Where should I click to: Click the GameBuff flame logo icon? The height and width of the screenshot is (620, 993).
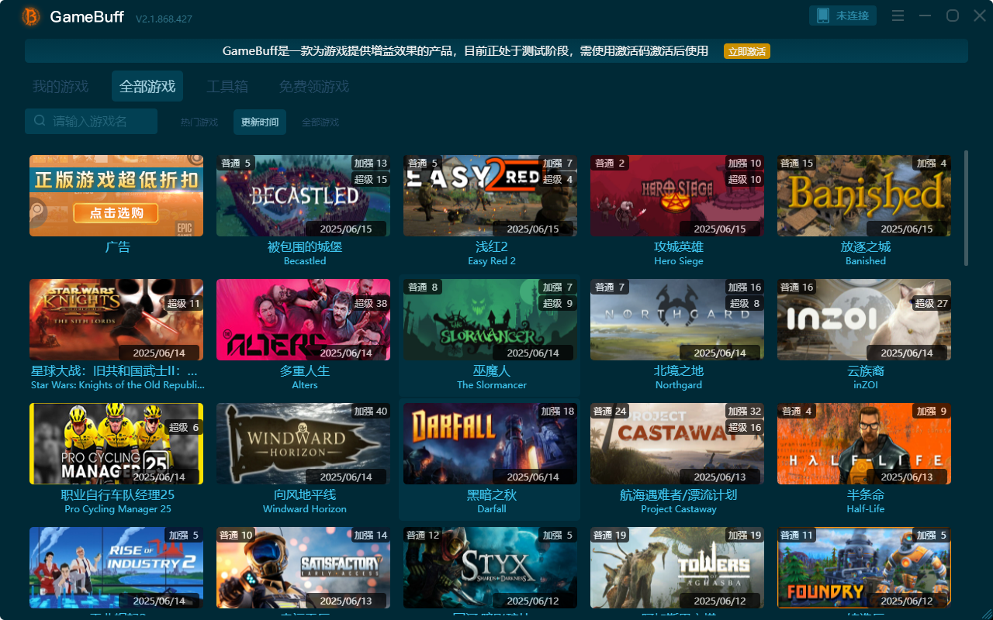pos(30,16)
